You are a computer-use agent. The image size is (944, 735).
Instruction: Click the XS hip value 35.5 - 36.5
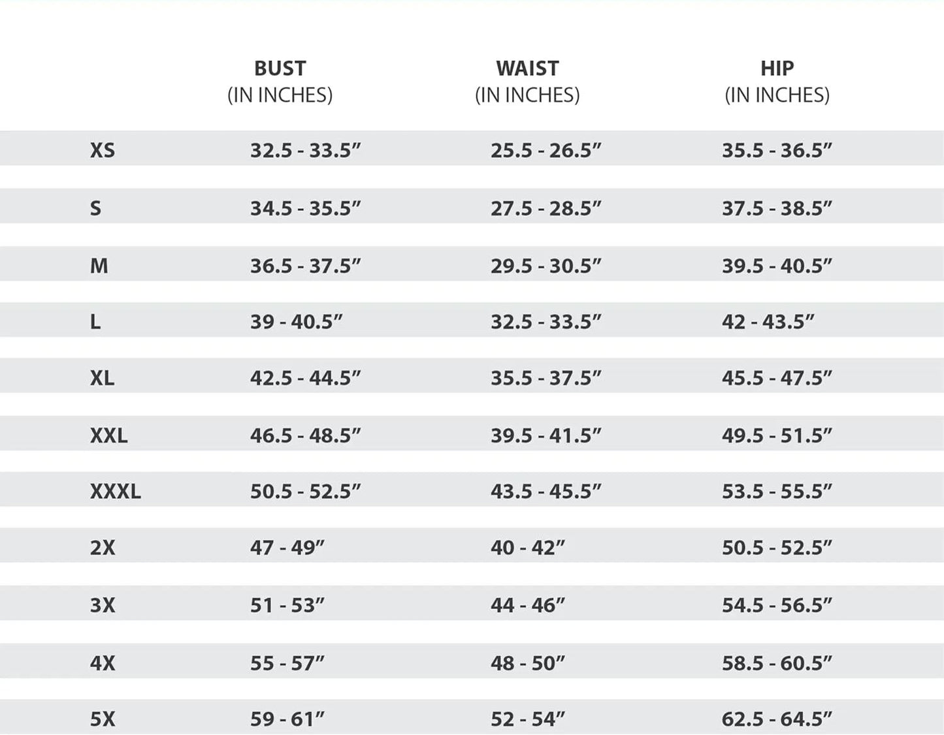click(777, 151)
